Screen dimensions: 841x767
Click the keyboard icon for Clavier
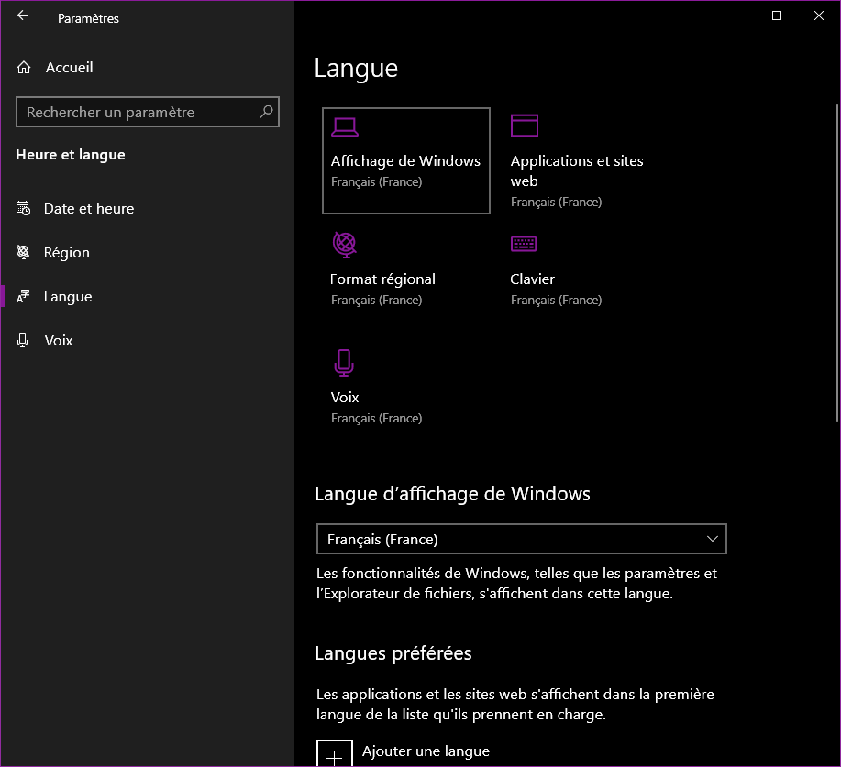click(x=524, y=244)
